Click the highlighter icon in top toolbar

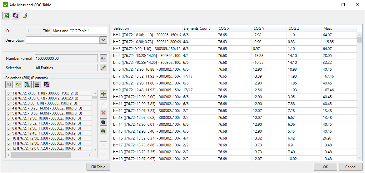pos(25,16)
